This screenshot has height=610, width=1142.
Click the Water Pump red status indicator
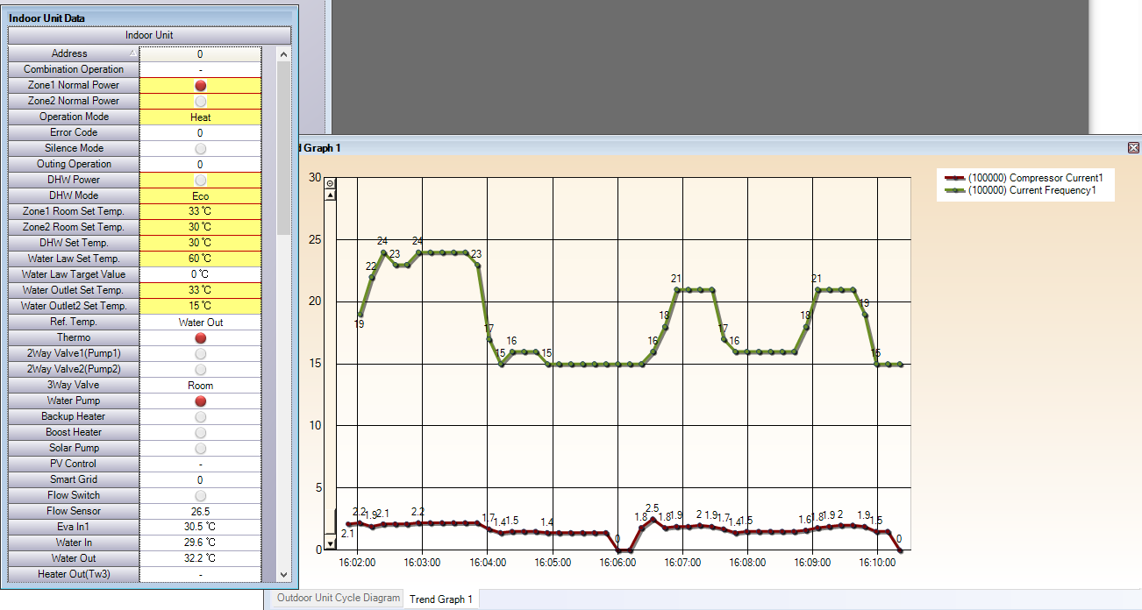[x=200, y=401]
